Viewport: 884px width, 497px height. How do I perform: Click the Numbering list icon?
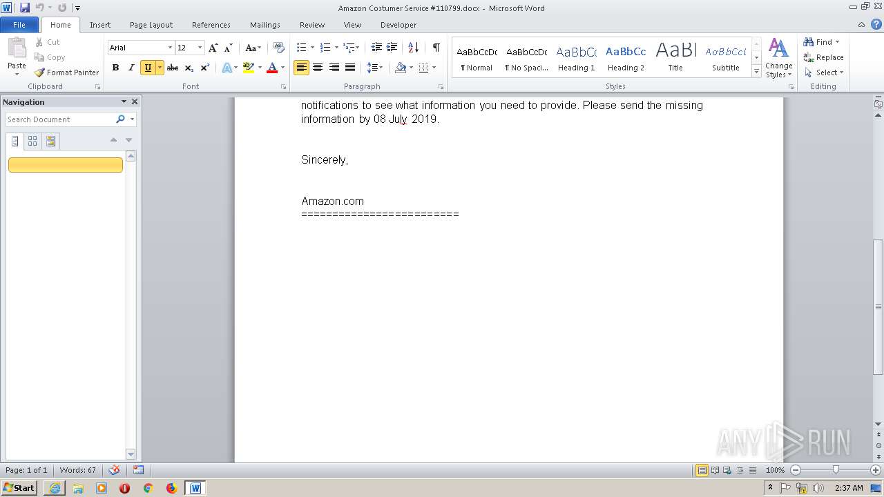coord(325,48)
